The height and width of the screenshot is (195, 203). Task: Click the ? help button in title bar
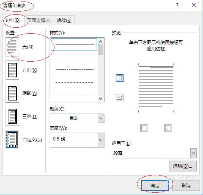point(177,6)
